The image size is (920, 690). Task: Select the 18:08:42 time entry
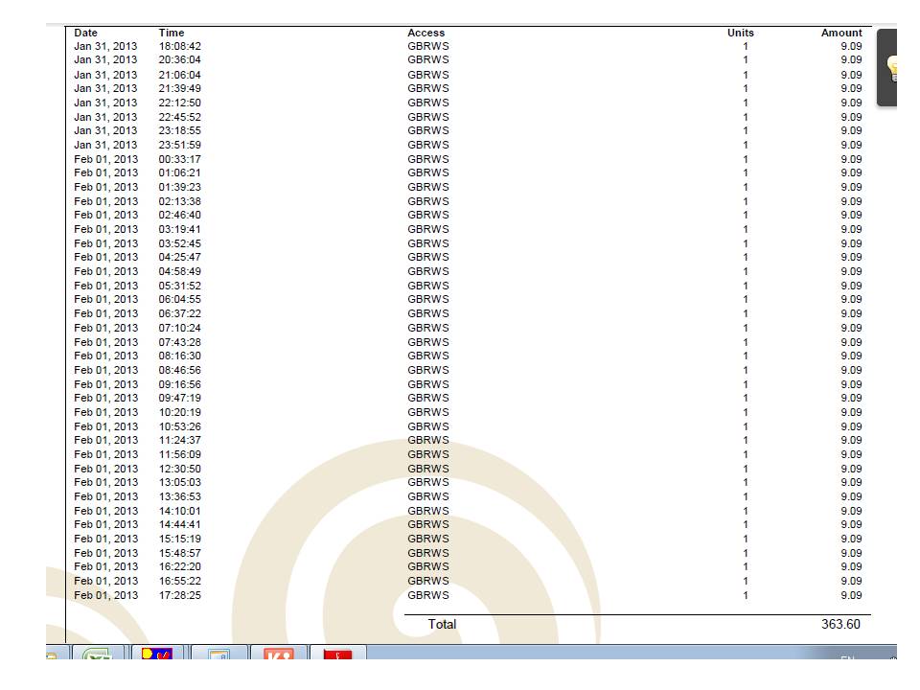click(180, 46)
